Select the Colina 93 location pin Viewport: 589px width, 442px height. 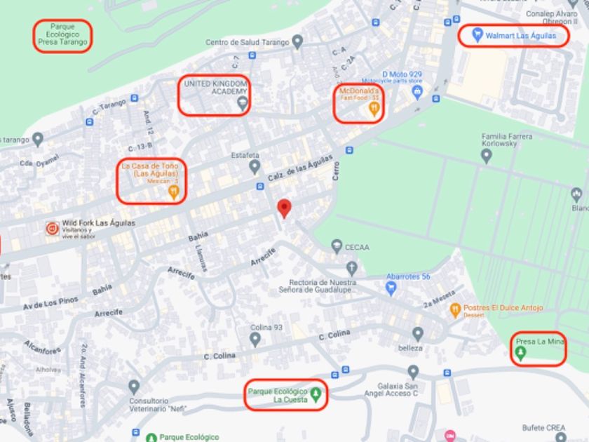coord(255,340)
